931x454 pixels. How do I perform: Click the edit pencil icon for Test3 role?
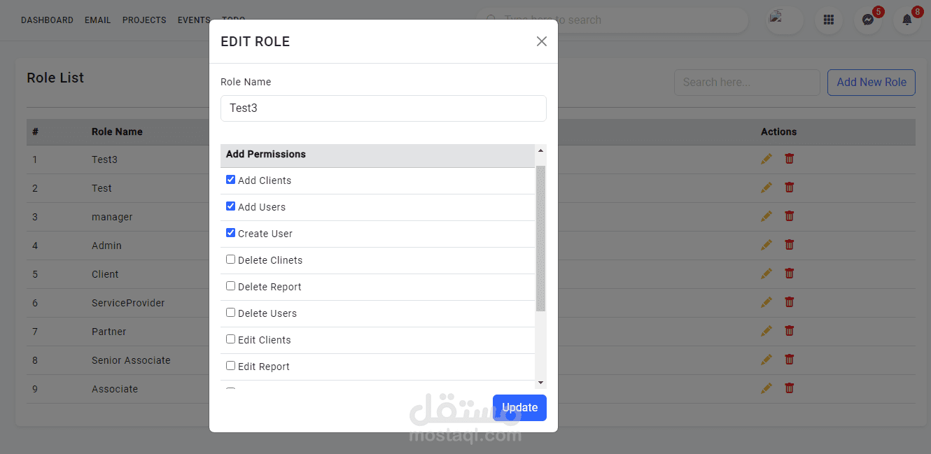coord(766,159)
